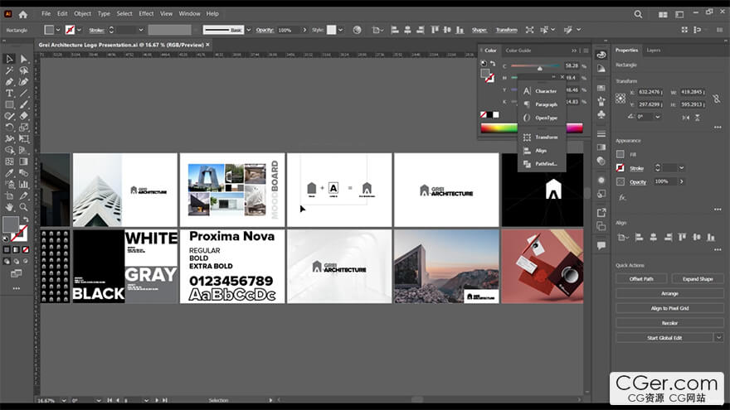Pick the Magic Wand tool
Viewport: 730px width, 410px height.
click(9, 70)
